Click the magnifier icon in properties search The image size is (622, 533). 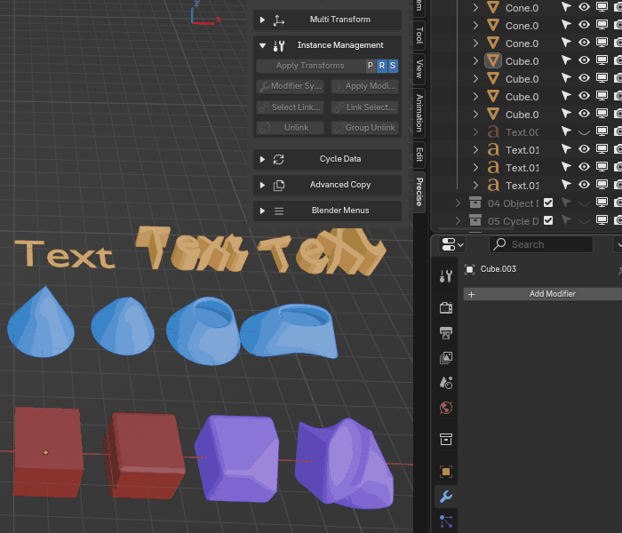[499, 244]
